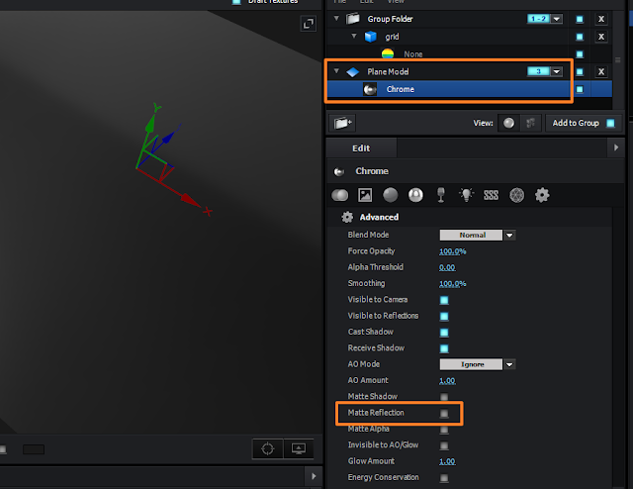Toggle the None material visibility checkbox
The height and width of the screenshot is (489, 633).
pos(580,54)
